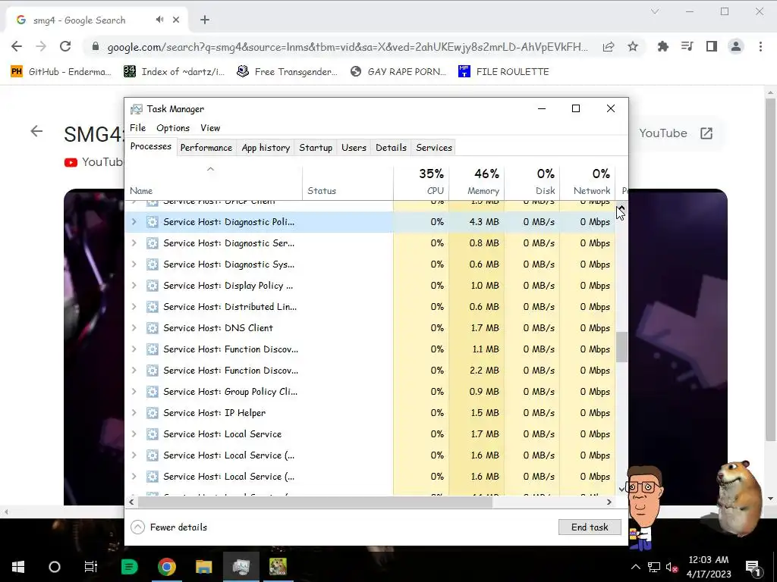The image size is (777, 582).
Task: Expand Service Host: Diagnostic Sys... row
Action: coord(134,264)
